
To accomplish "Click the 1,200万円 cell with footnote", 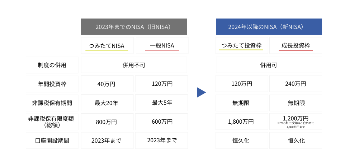I will 296,122.
